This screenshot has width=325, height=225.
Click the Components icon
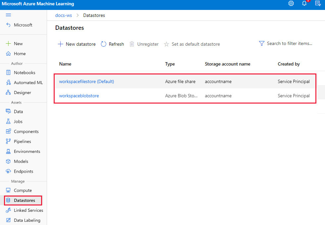click(x=8, y=131)
